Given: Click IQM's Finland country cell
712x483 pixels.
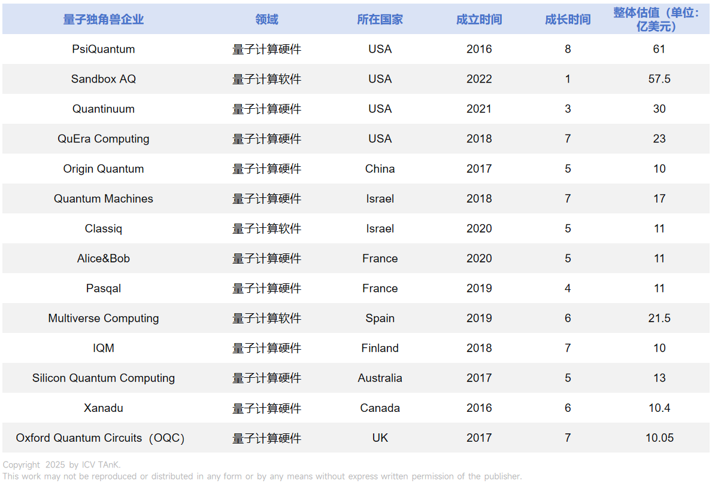Looking at the screenshot, I should (x=380, y=348).
